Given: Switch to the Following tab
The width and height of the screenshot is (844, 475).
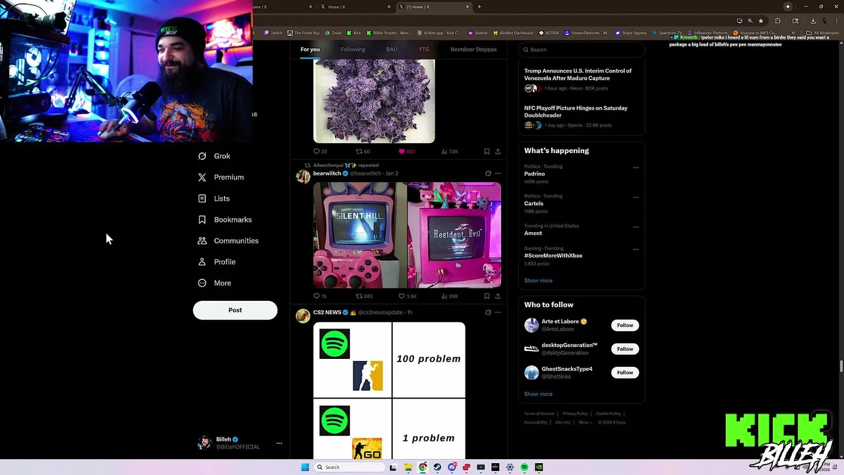Looking at the screenshot, I should click(353, 49).
